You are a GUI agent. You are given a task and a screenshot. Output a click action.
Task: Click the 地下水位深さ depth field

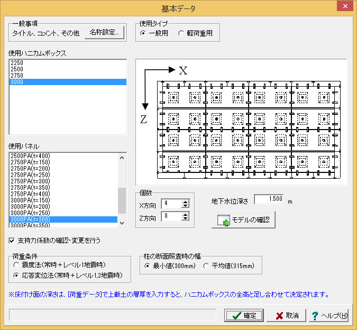[269, 199]
